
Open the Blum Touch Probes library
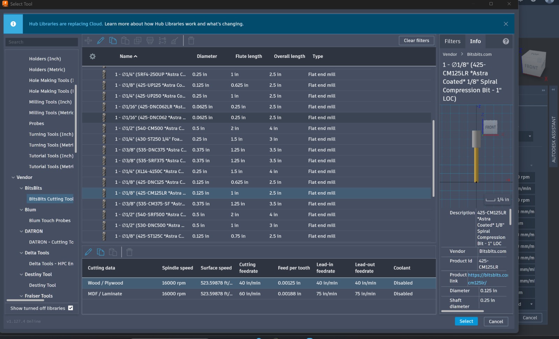click(50, 221)
